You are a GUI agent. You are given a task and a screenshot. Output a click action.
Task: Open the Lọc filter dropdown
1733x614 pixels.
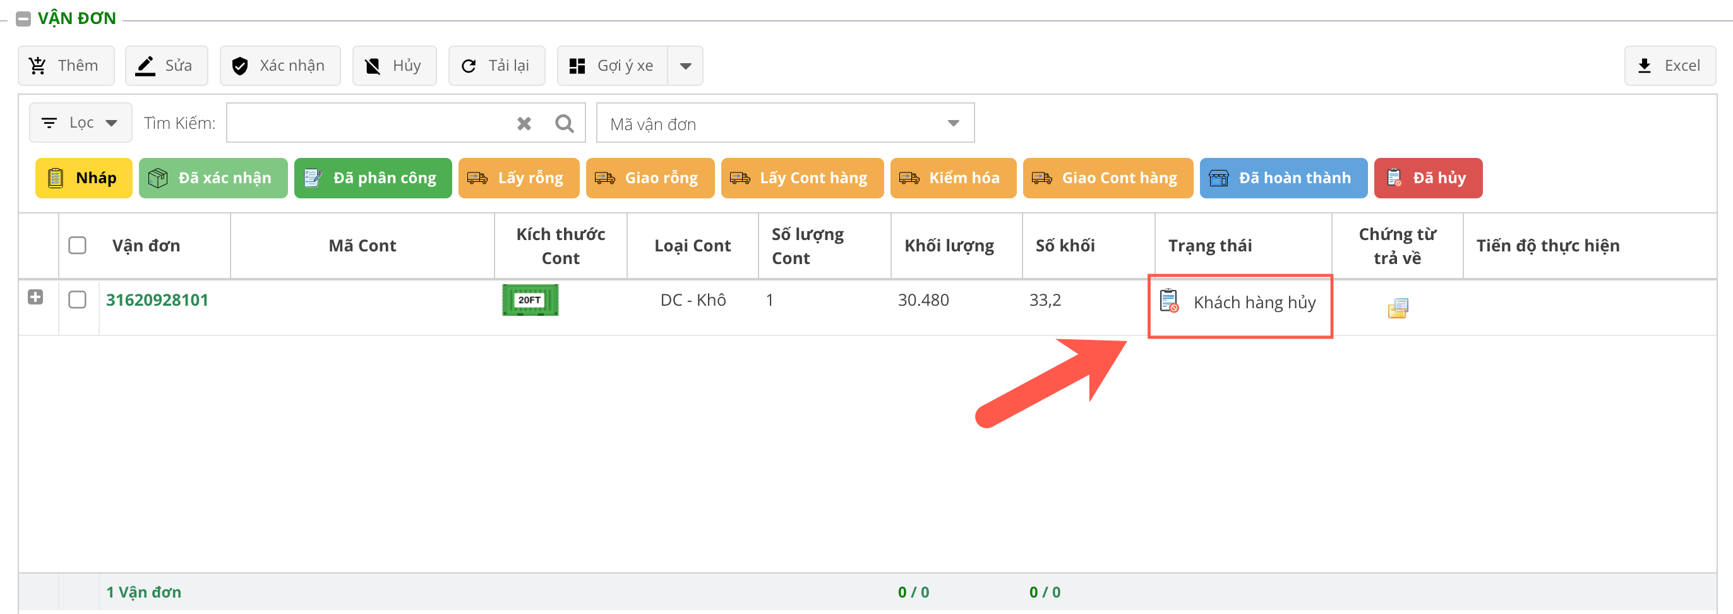81,123
